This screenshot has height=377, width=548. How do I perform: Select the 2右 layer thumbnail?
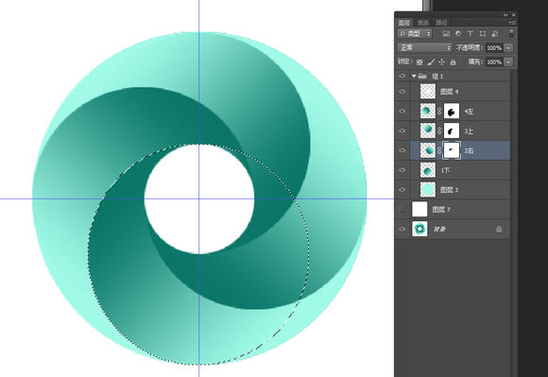[428, 150]
